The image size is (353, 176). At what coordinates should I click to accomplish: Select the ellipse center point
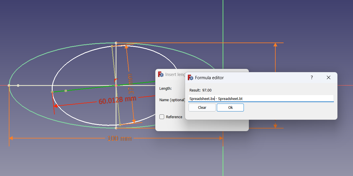click(116, 85)
